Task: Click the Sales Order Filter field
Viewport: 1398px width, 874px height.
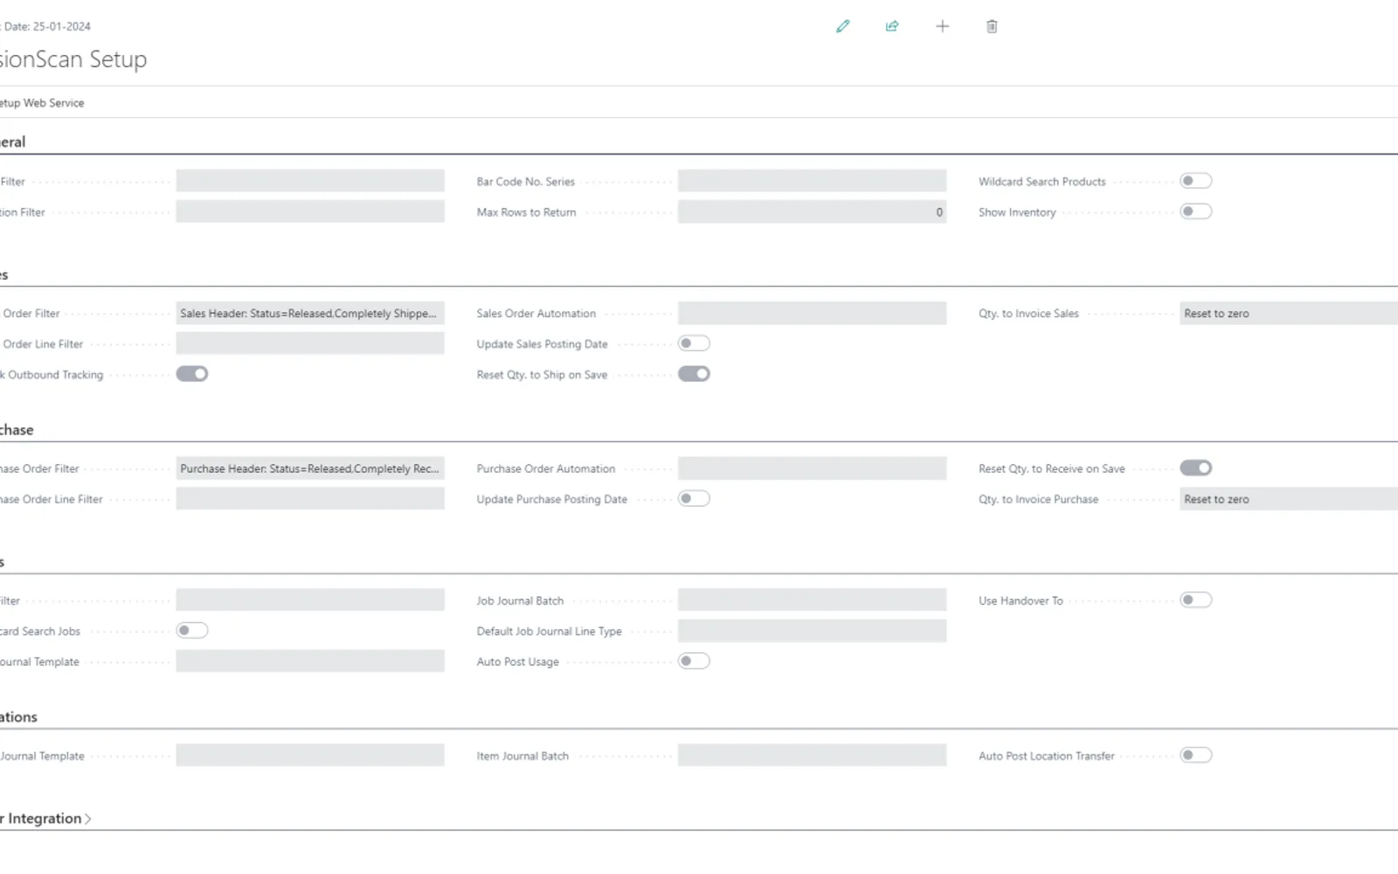Action: (310, 313)
